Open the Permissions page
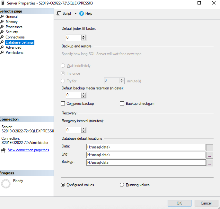Image resolution: width=220 pixels, height=209 pixels. pos(14,53)
